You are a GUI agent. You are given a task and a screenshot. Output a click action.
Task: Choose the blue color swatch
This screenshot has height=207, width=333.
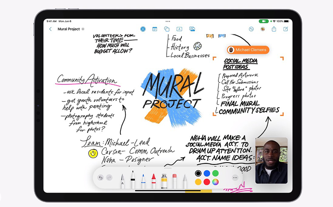pyautogui.click(x=207, y=173)
